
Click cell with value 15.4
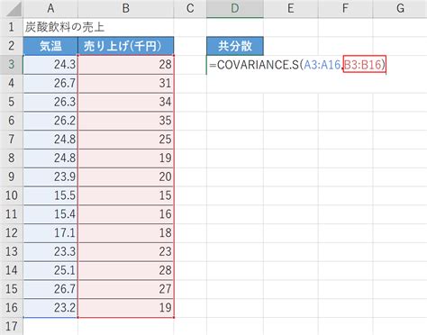coord(50,214)
